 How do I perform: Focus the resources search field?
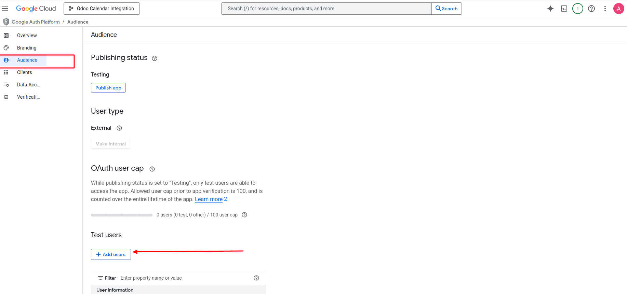click(326, 9)
